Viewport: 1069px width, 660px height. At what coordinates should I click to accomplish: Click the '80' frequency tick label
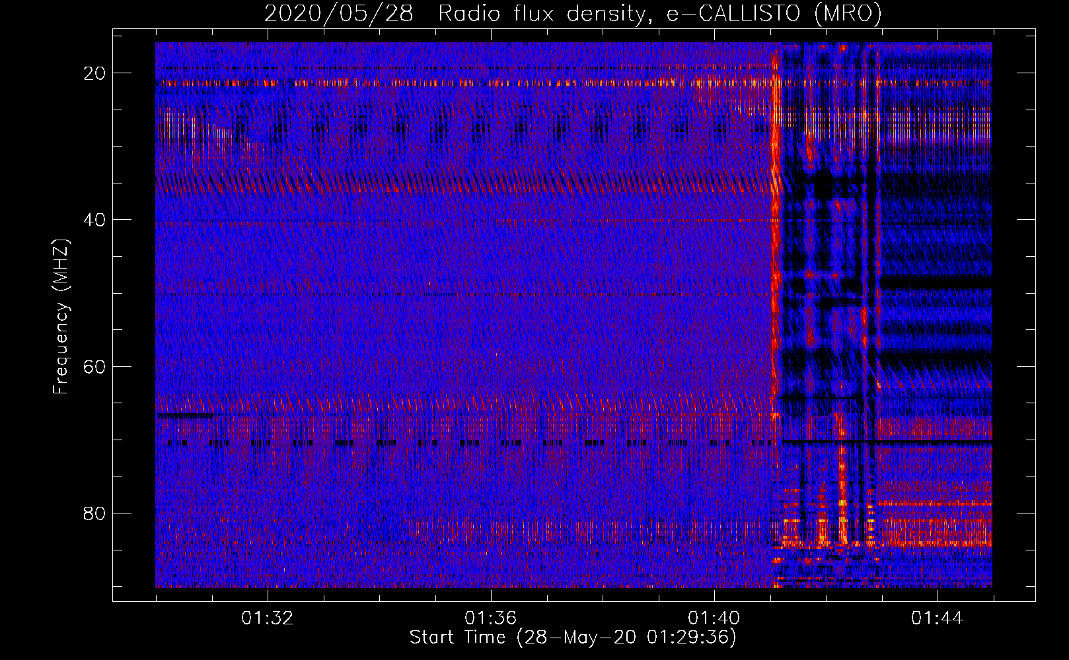(95, 513)
